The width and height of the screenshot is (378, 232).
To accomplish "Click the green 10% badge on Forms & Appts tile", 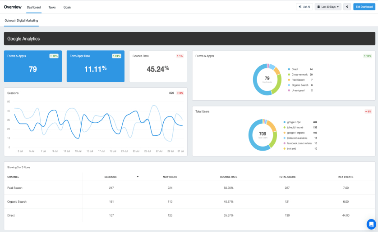I will coord(54,56).
